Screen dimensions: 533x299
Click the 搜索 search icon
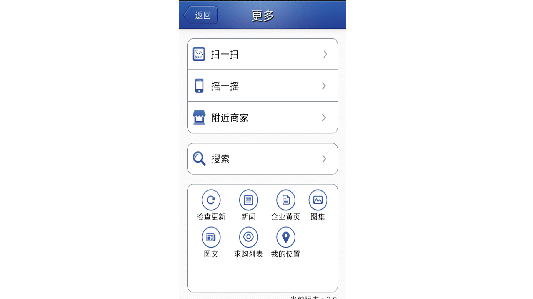pyautogui.click(x=199, y=158)
